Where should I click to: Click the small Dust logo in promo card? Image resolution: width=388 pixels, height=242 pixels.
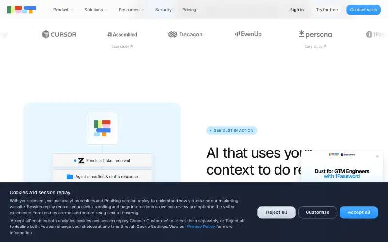pyautogui.click(x=334, y=155)
